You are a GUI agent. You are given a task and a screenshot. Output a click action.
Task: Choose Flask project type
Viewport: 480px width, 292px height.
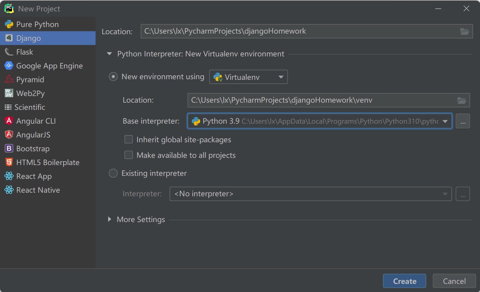point(48,52)
